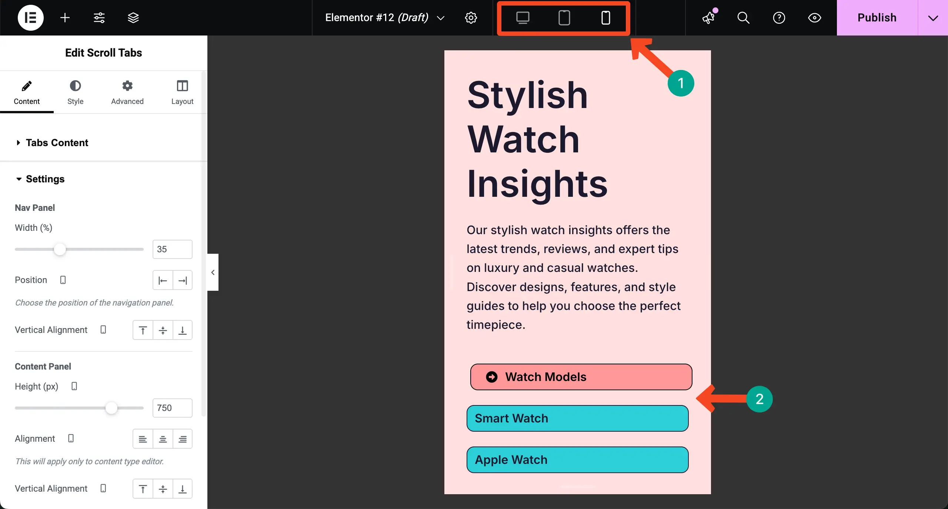Image resolution: width=948 pixels, height=509 pixels.
Task: Set nav panel position to right
Action: [x=183, y=280]
